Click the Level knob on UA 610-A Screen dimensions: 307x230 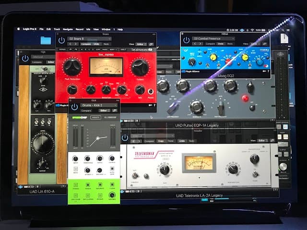43,144
